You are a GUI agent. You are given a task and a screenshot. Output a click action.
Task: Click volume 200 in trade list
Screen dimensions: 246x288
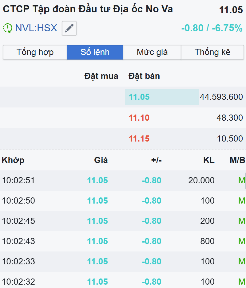coord(207,221)
